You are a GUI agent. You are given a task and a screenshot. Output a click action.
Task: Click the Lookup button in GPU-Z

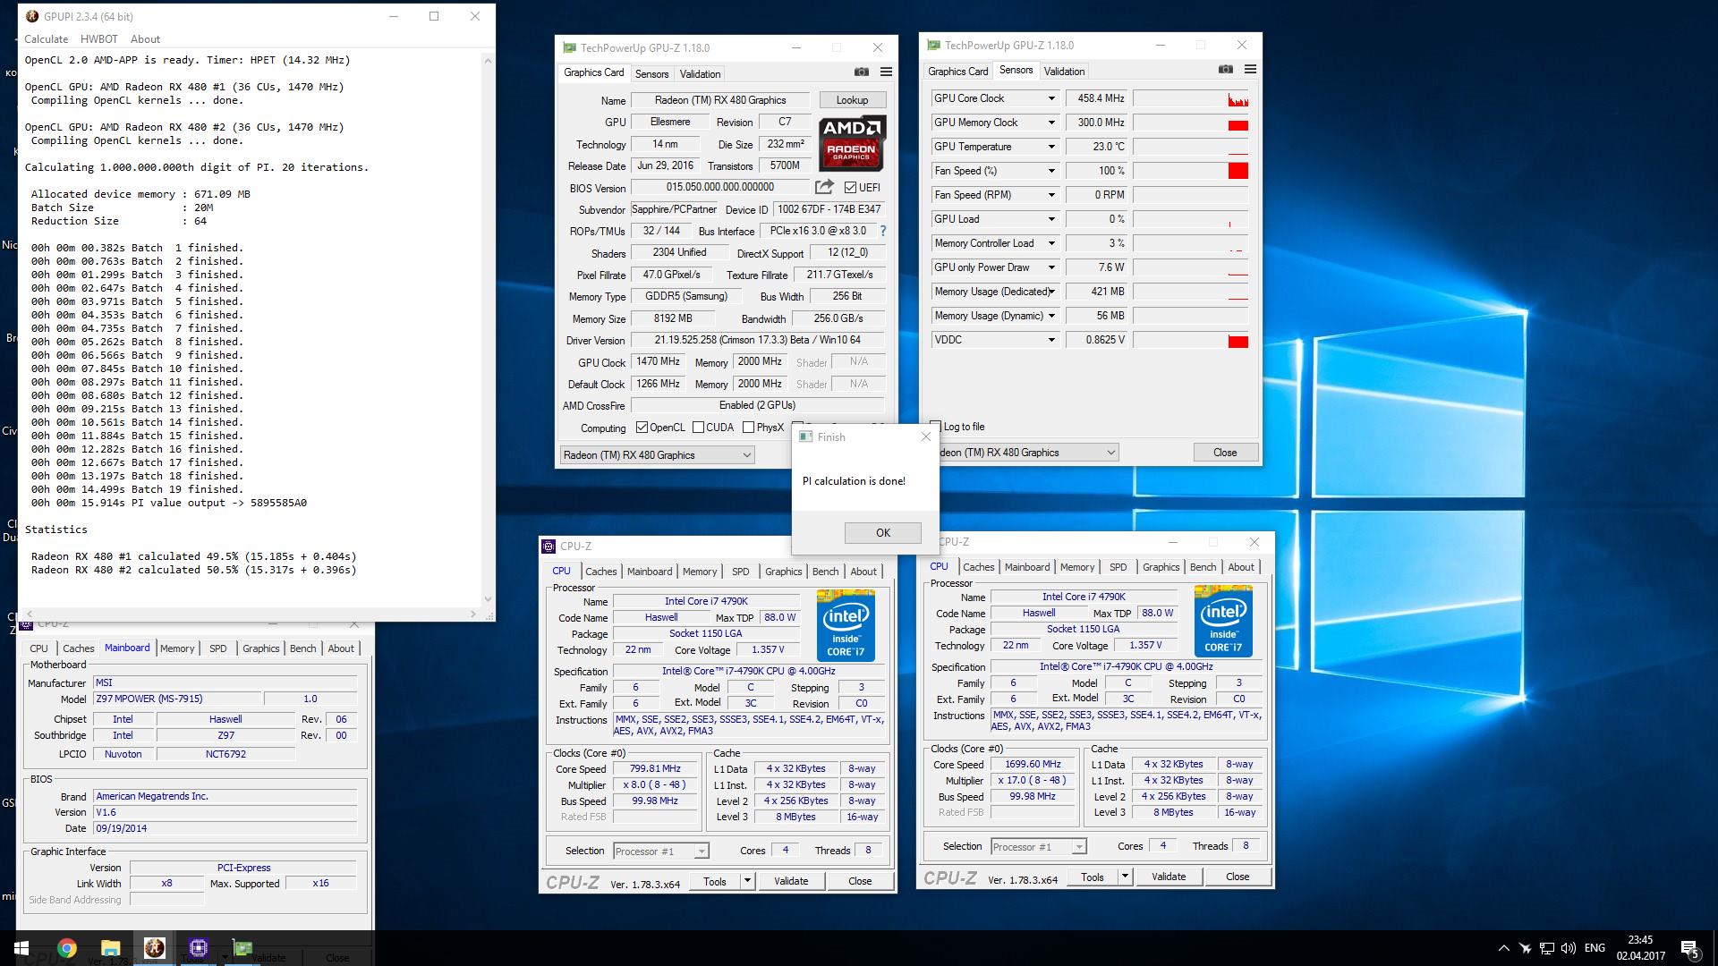click(x=852, y=100)
